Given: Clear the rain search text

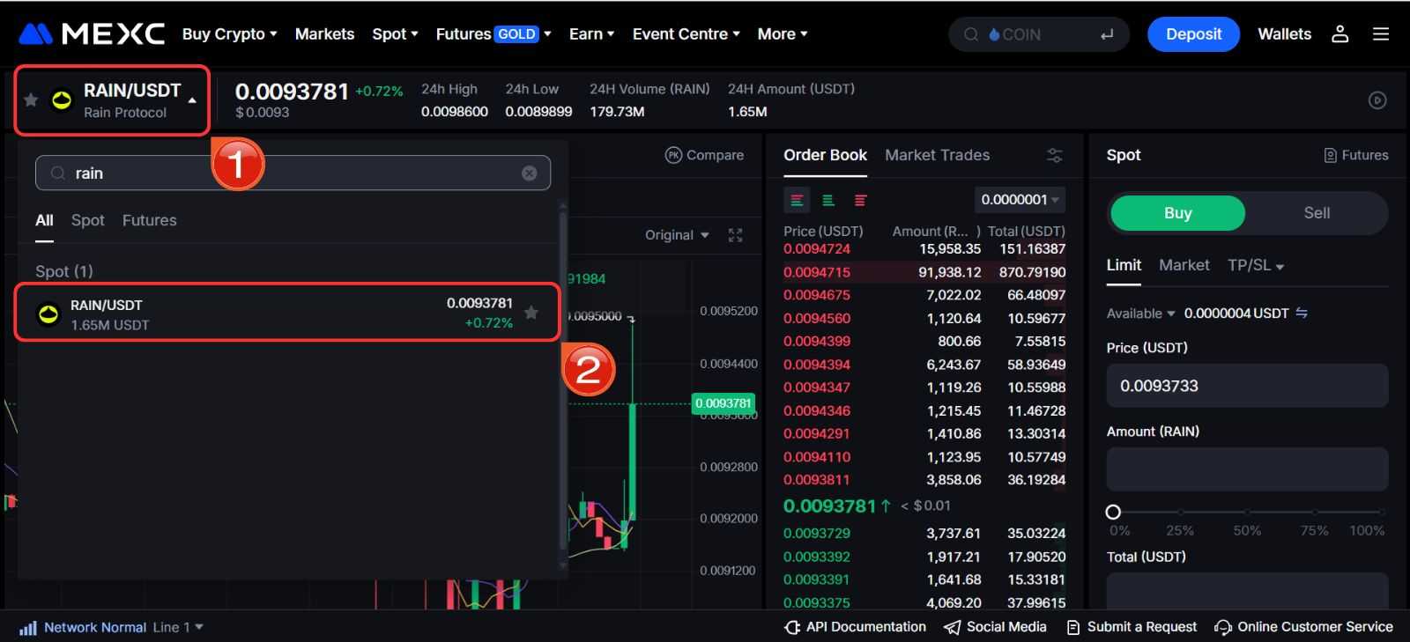Looking at the screenshot, I should (529, 173).
